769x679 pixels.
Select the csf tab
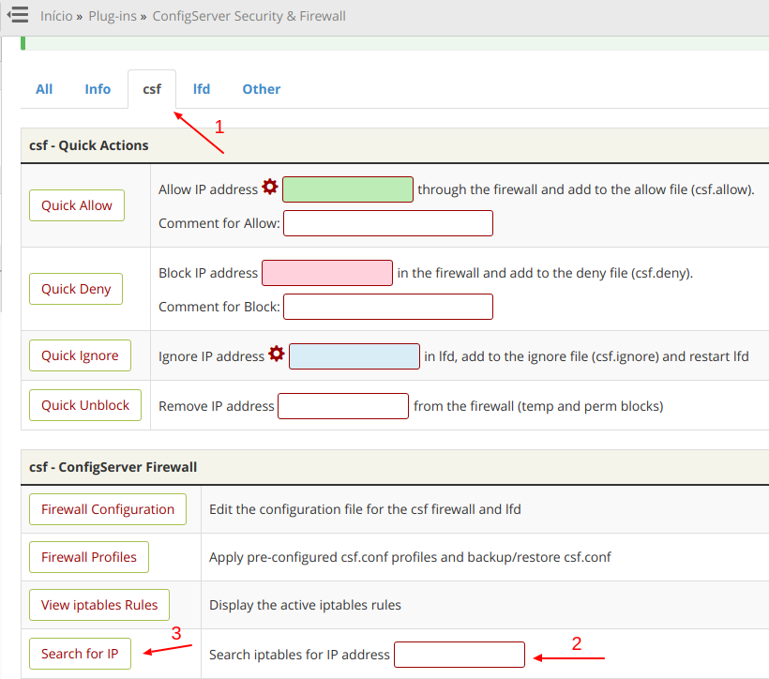click(x=152, y=89)
